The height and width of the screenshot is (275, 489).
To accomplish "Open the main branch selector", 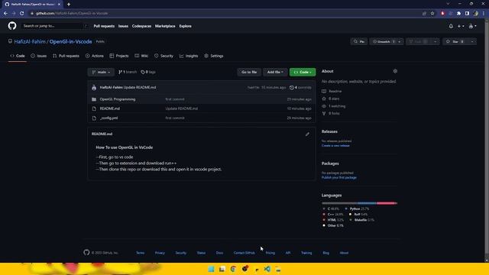I will coord(101,72).
